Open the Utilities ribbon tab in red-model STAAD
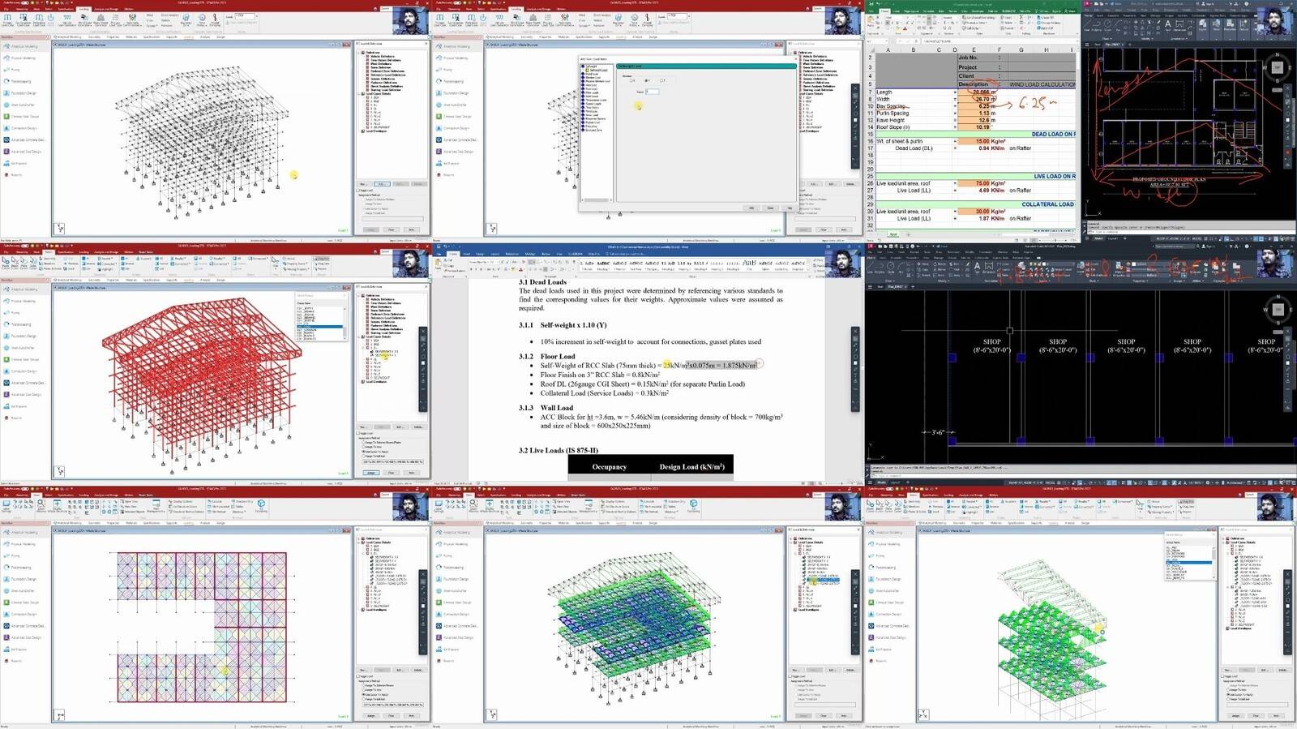1297x729 pixels. [129, 251]
